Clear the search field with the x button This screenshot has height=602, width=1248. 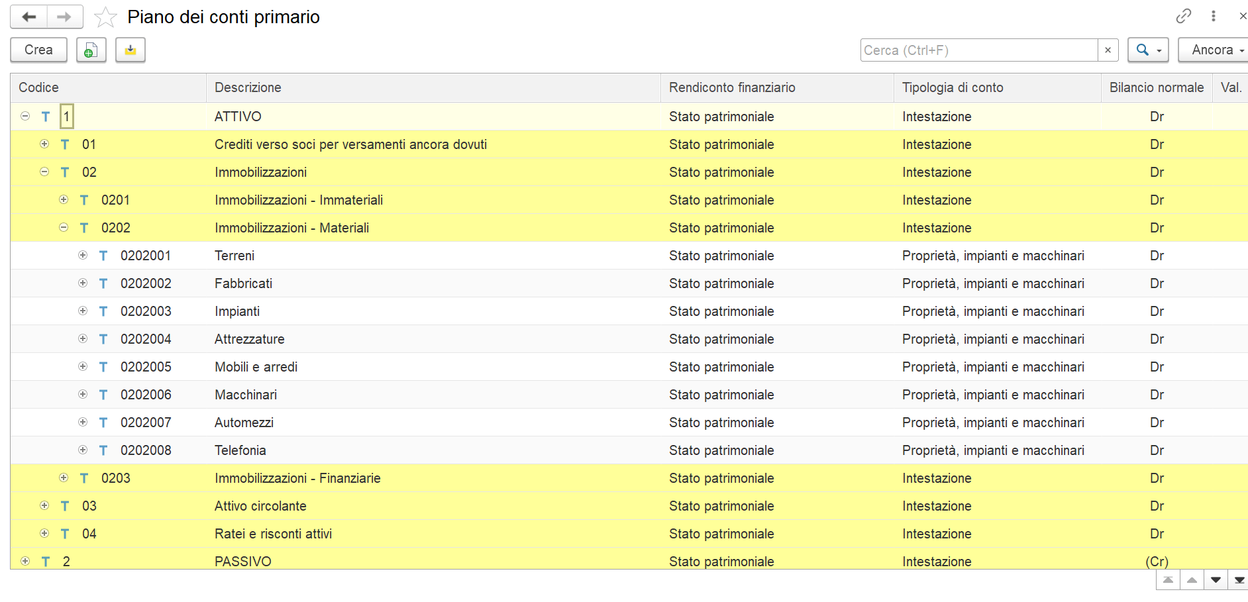tap(1108, 50)
